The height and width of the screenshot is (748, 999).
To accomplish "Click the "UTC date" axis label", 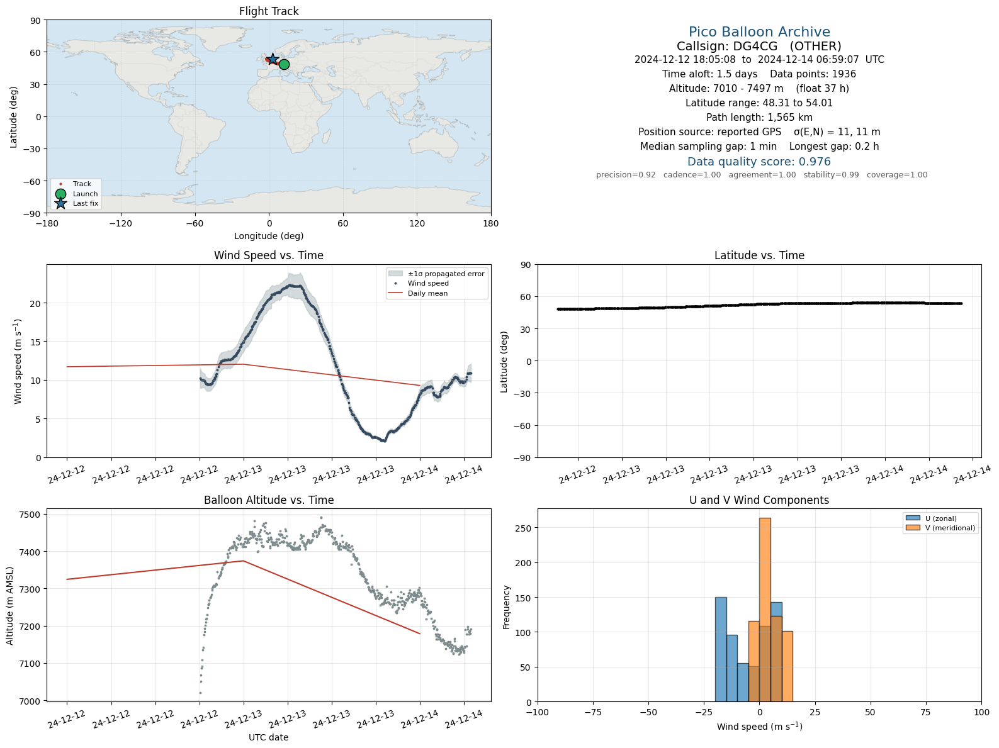I will [x=269, y=737].
